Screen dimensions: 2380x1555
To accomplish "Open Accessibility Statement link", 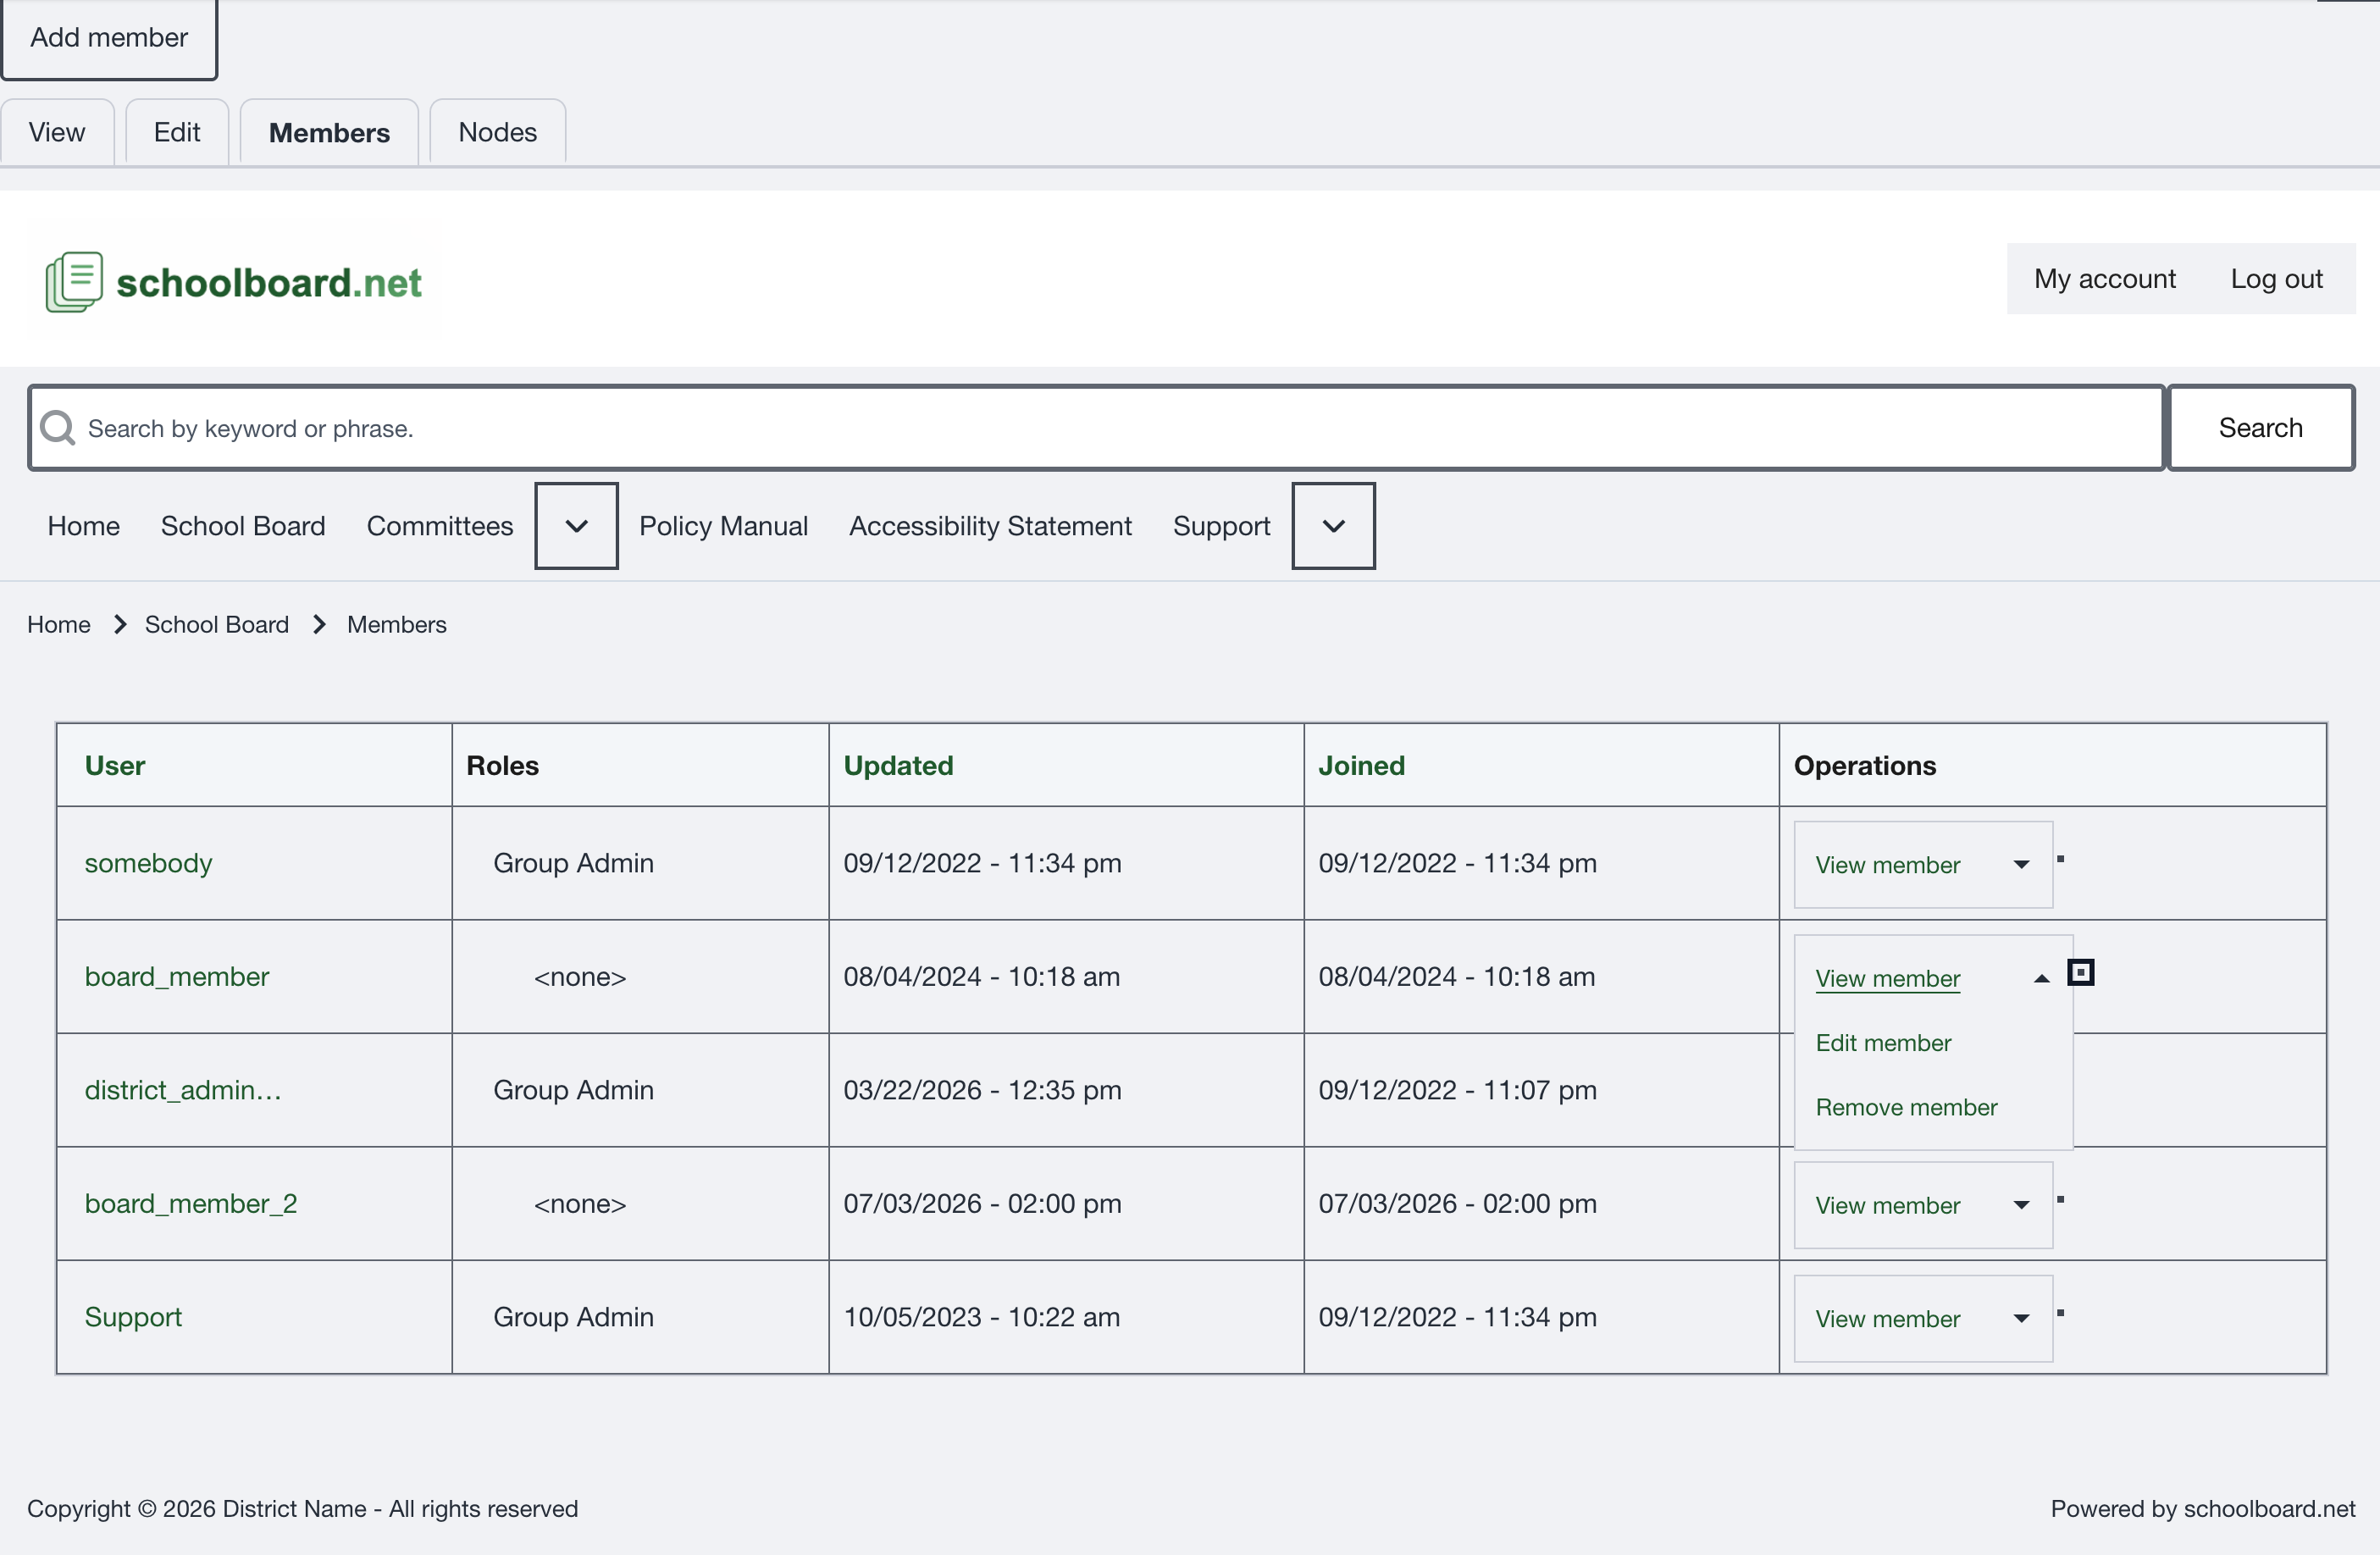I will pyautogui.click(x=990, y=526).
